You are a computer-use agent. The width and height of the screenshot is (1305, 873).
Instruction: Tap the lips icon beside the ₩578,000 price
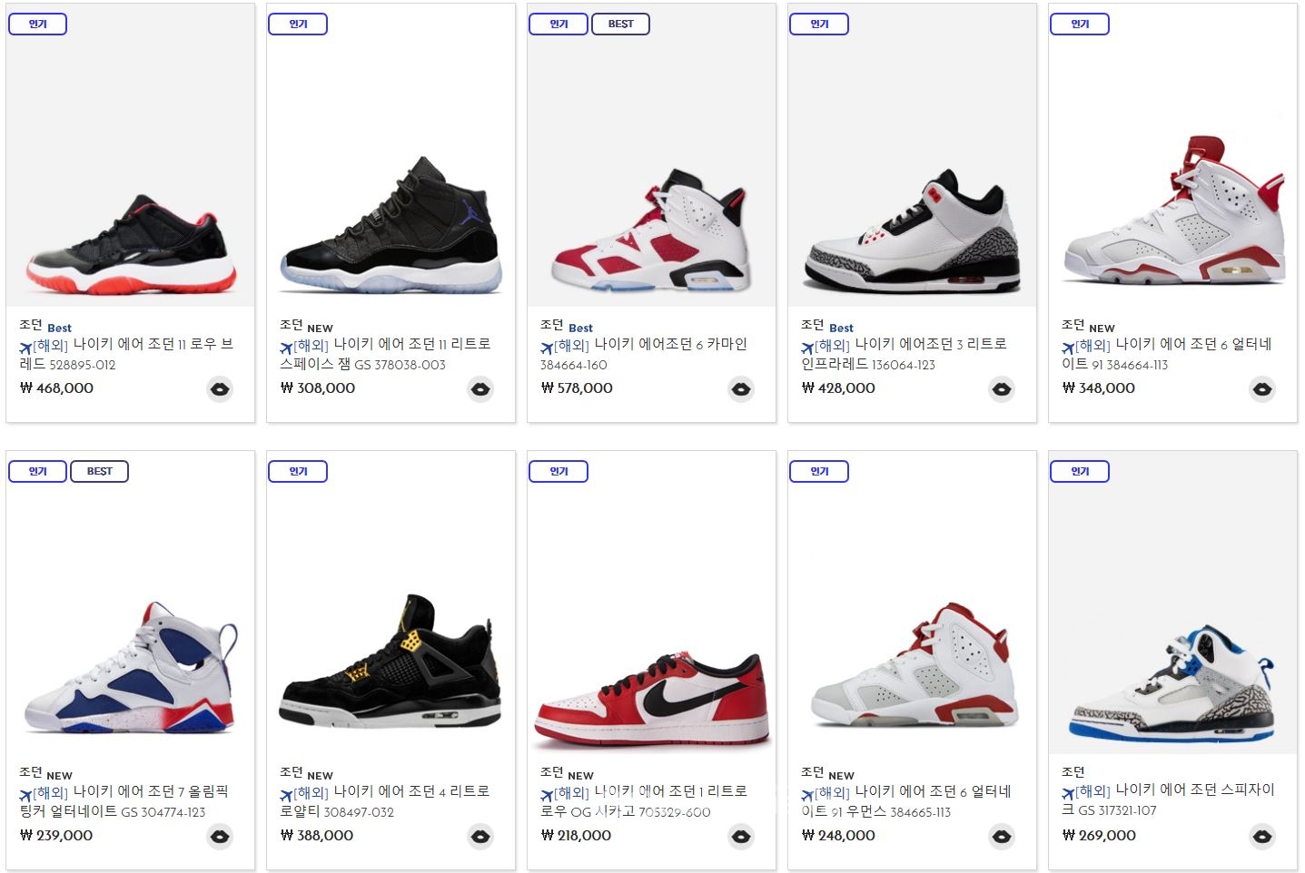741,389
